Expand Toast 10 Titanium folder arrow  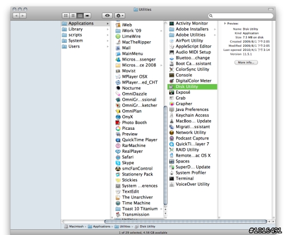click(161, 209)
